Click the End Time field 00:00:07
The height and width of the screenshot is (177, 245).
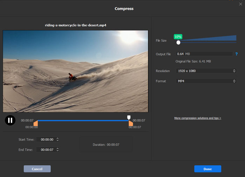[x=48, y=150]
